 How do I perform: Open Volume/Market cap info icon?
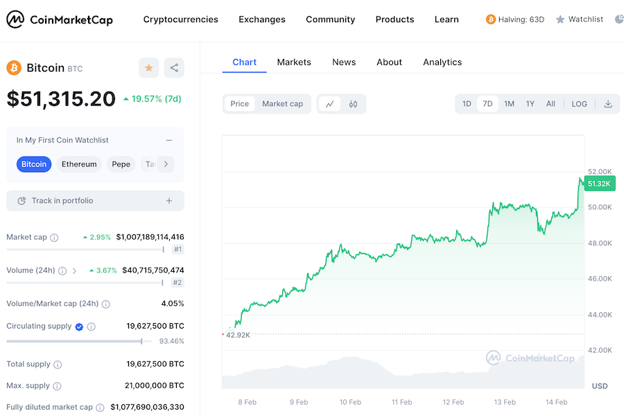click(x=105, y=304)
